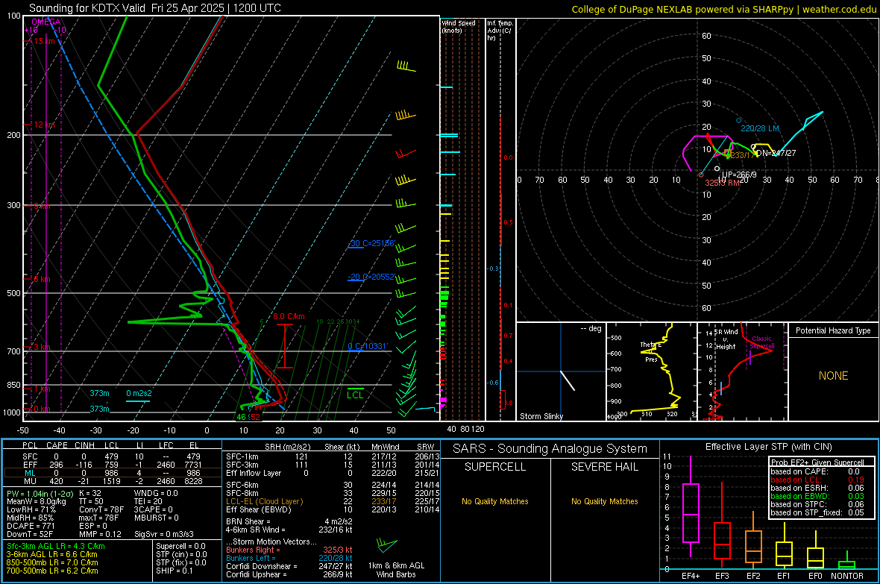Viewport: 880px width, 584px height.
Task: Click the 6 km height marker
Action: click(x=42, y=279)
